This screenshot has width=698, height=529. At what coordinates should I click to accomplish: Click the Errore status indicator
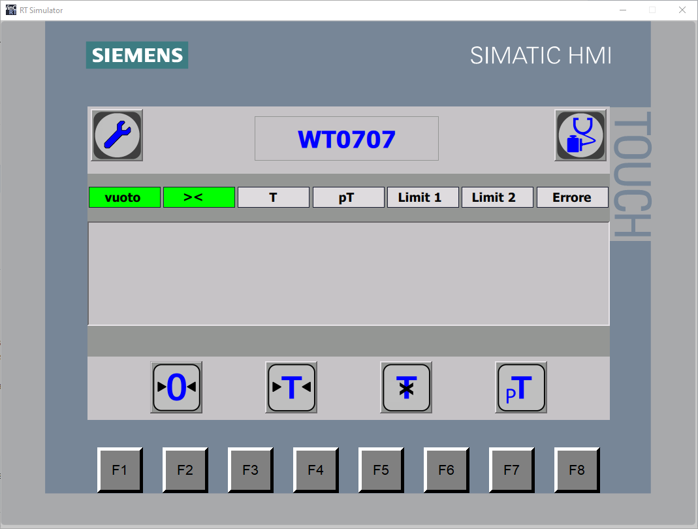click(573, 197)
